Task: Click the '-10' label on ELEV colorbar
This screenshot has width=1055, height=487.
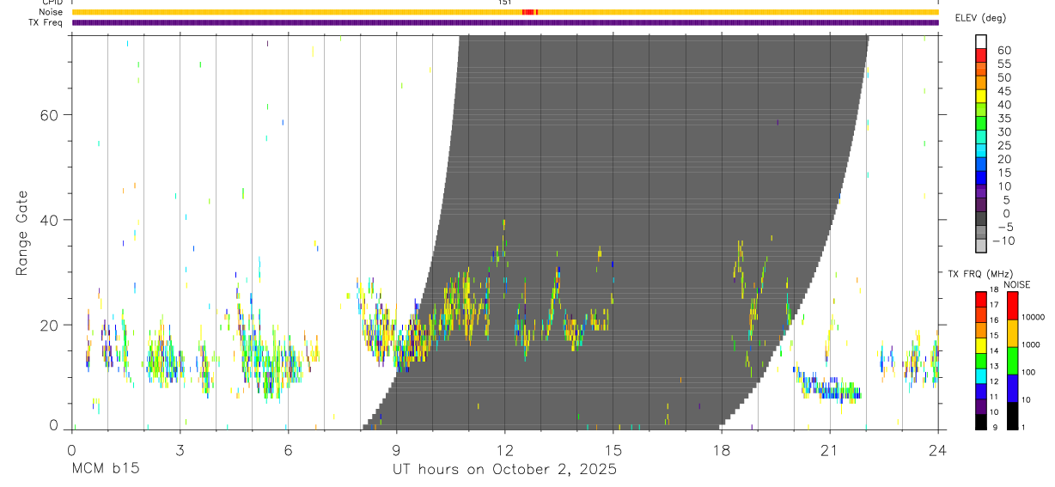Action: point(1003,240)
